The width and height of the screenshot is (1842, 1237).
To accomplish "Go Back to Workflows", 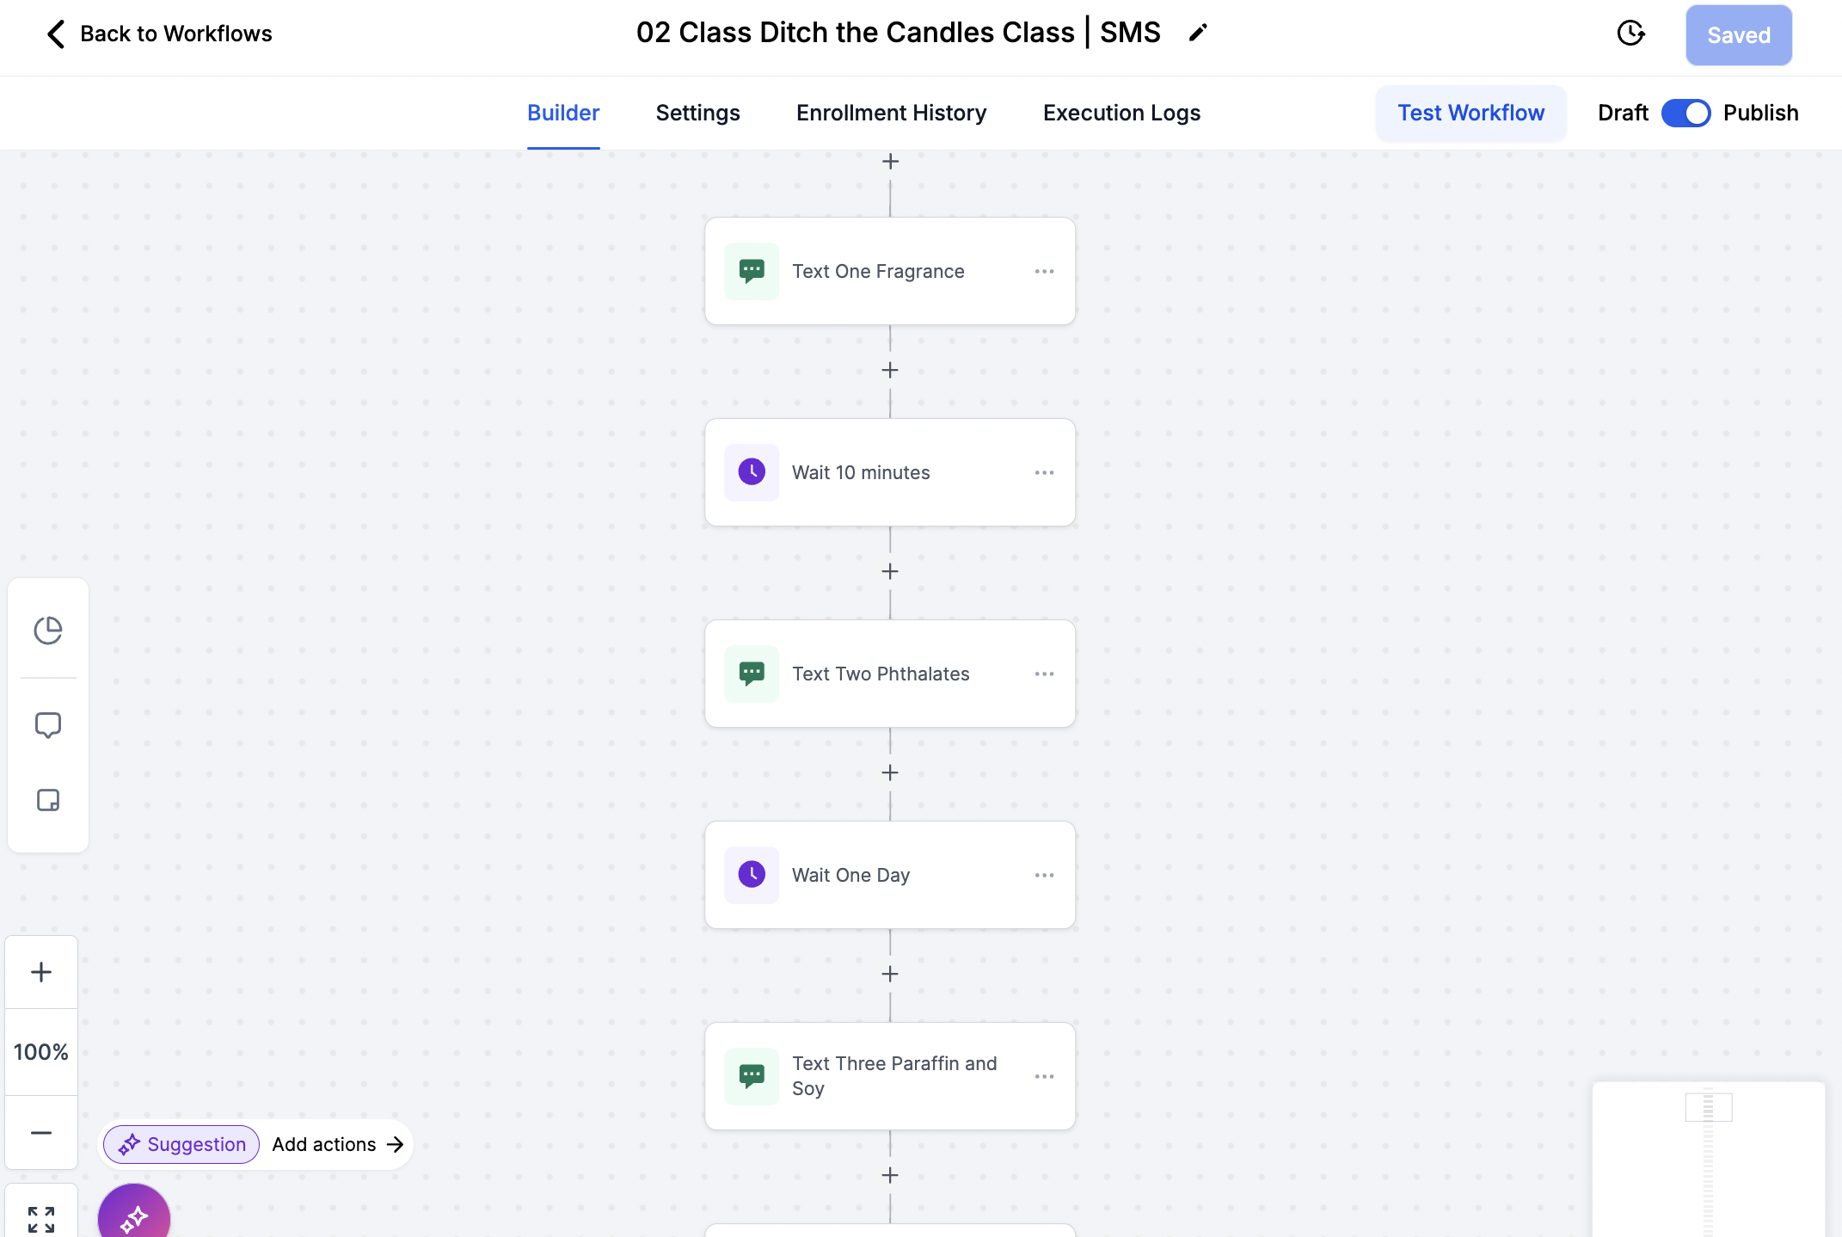I will click(159, 34).
